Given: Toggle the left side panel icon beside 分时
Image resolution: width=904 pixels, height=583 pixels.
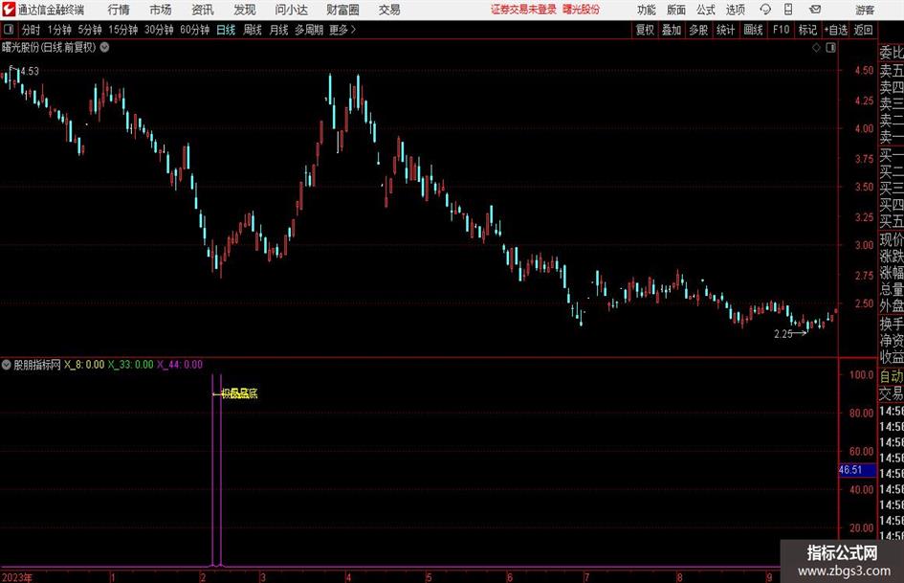Looking at the screenshot, I should (9, 30).
